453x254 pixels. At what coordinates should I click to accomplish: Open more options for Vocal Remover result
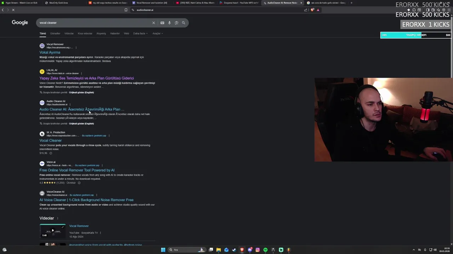(76, 48)
